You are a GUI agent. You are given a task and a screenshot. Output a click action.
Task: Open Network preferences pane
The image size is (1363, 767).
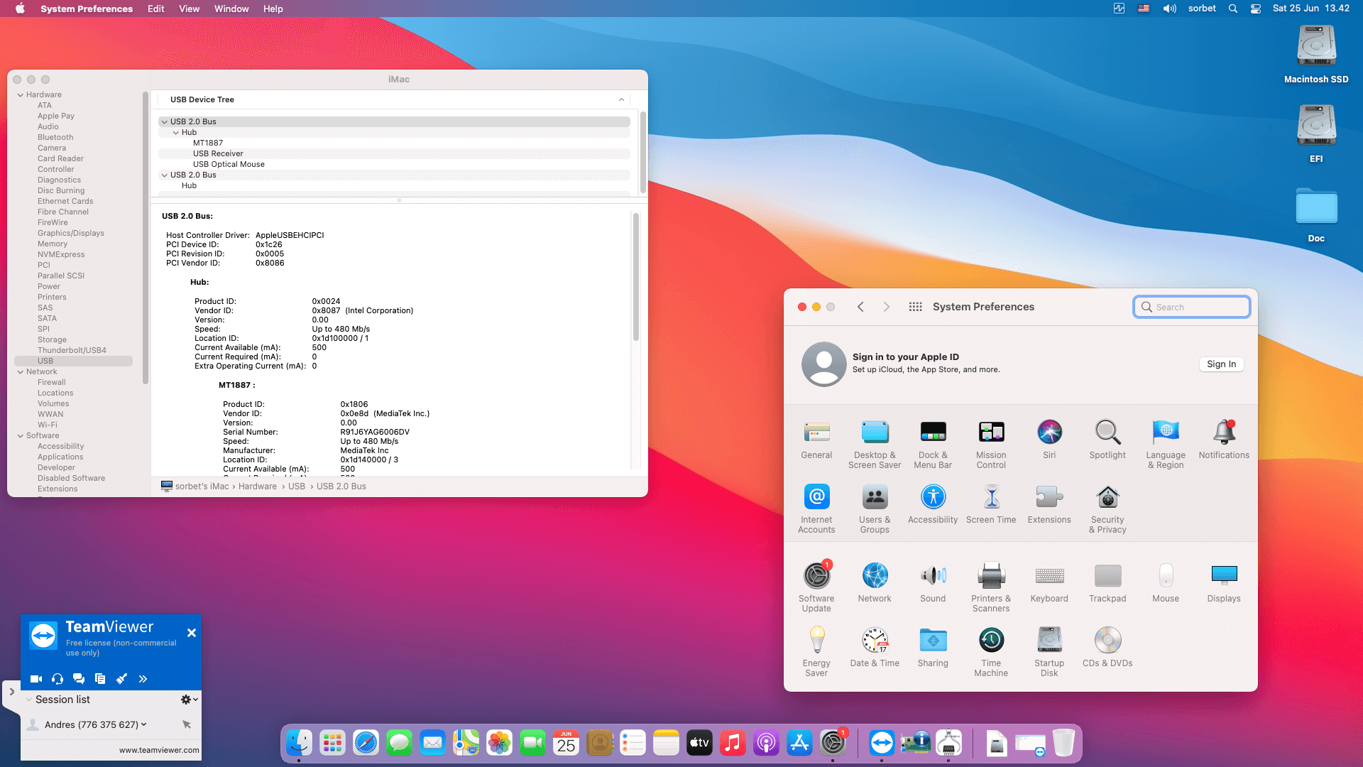point(875,583)
